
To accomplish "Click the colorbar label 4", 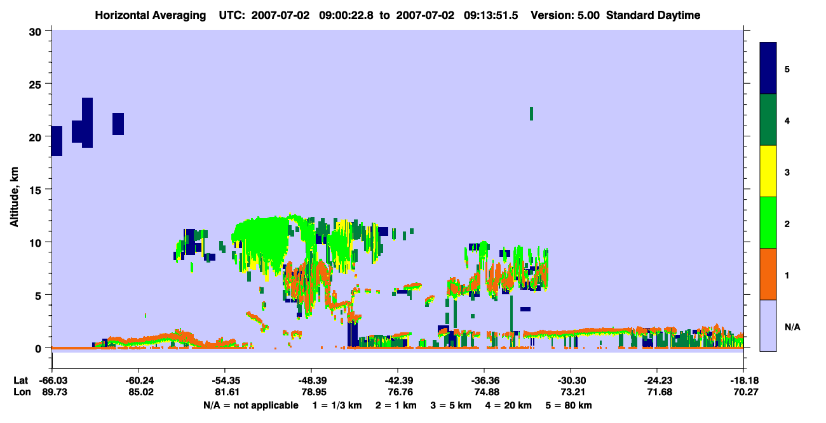I will (x=787, y=120).
